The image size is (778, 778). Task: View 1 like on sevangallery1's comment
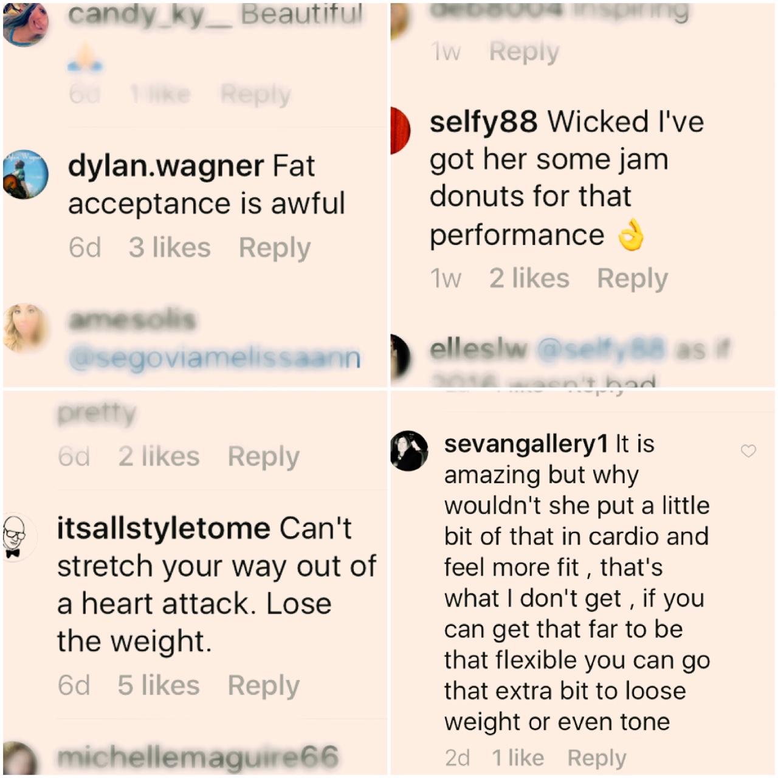(x=518, y=757)
